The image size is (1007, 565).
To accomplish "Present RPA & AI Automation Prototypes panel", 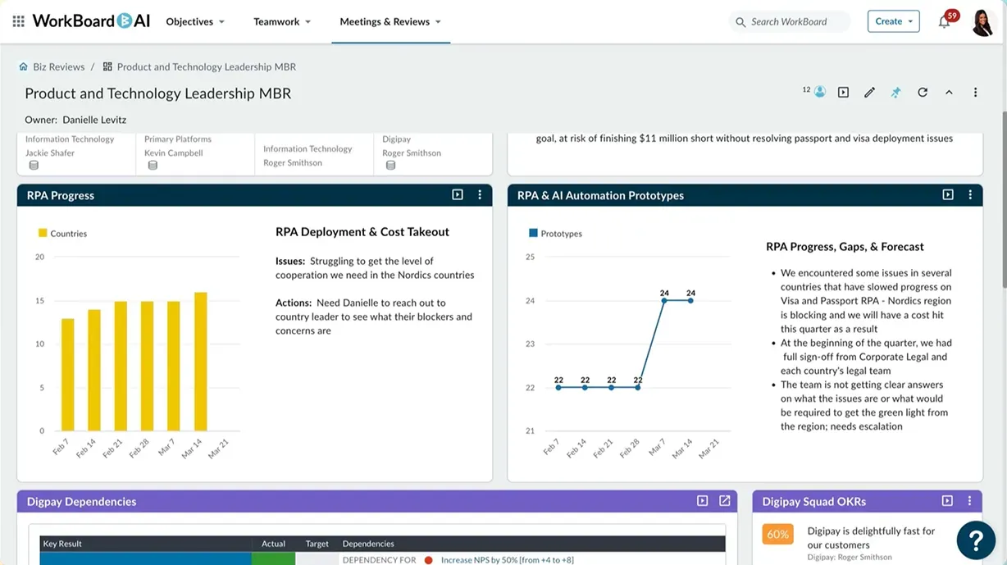I will [948, 195].
